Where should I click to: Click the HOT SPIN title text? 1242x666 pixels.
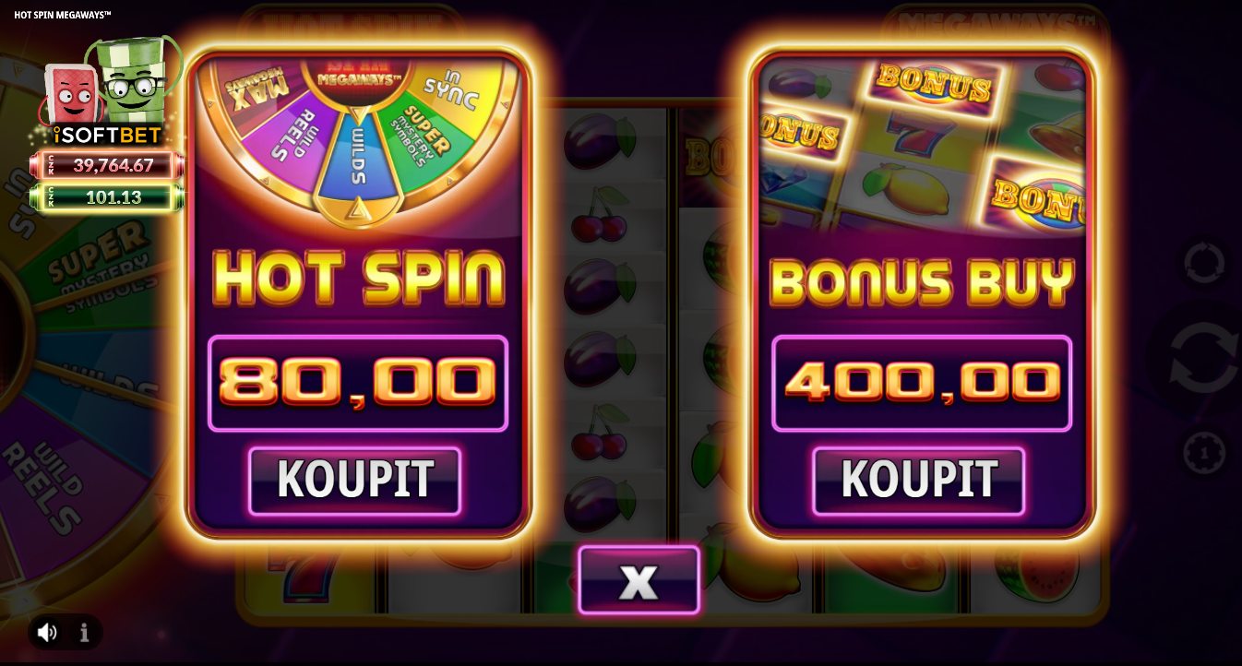click(358, 278)
